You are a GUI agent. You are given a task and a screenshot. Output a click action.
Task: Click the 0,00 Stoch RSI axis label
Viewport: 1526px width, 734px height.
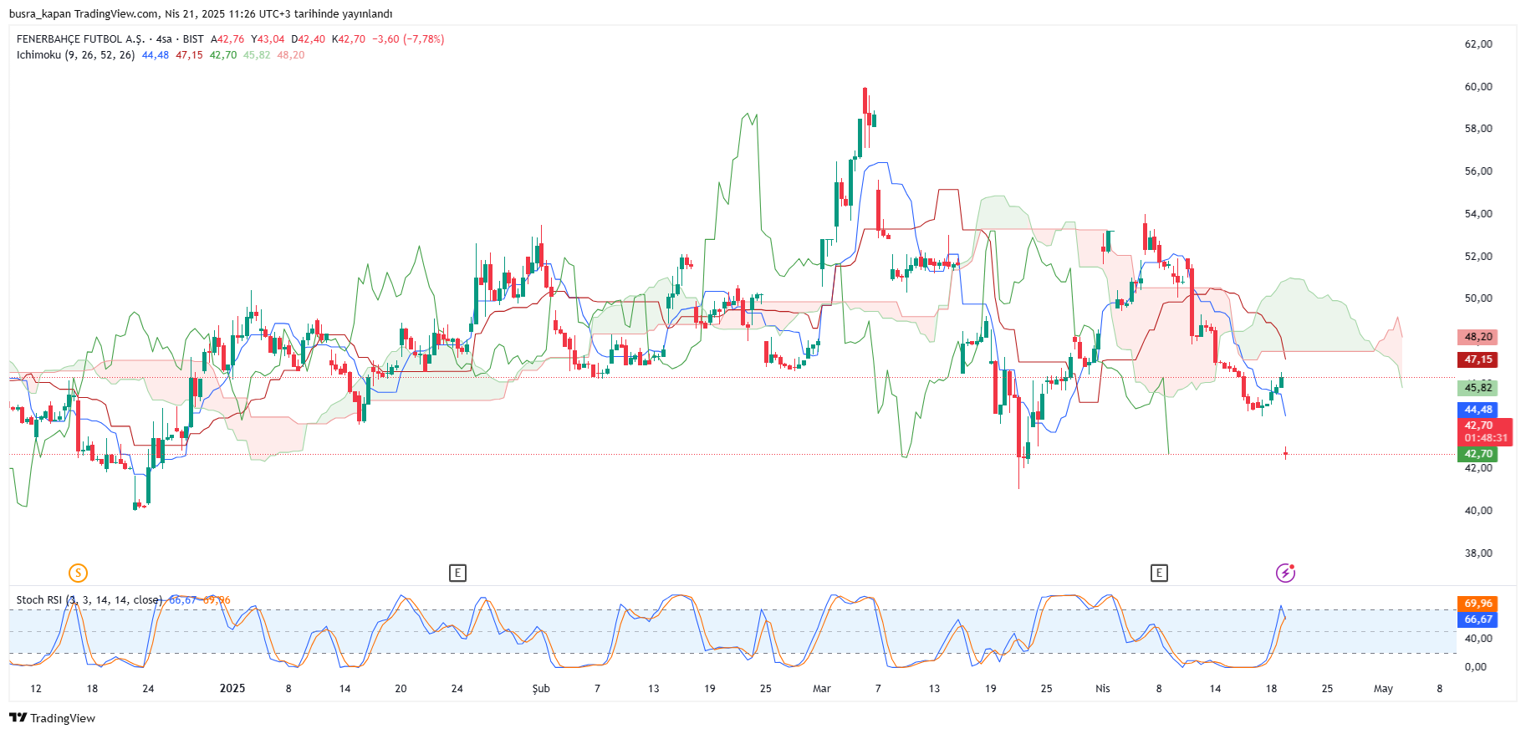tap(1476, 667)
